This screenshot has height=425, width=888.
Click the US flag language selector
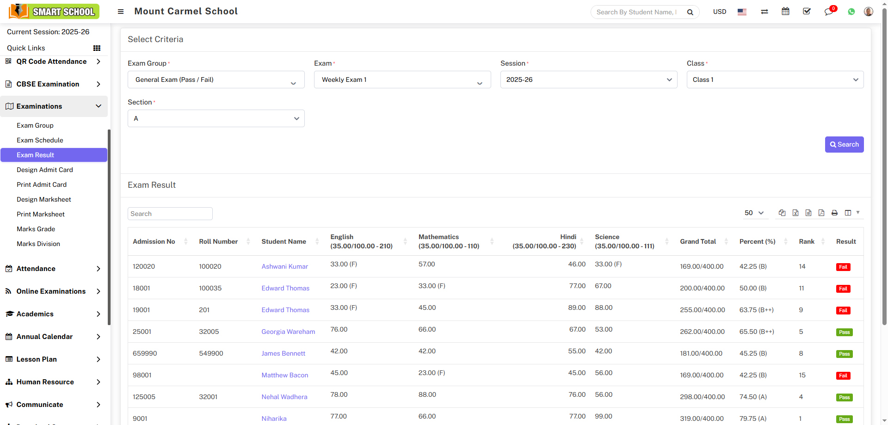coord(742,12)
